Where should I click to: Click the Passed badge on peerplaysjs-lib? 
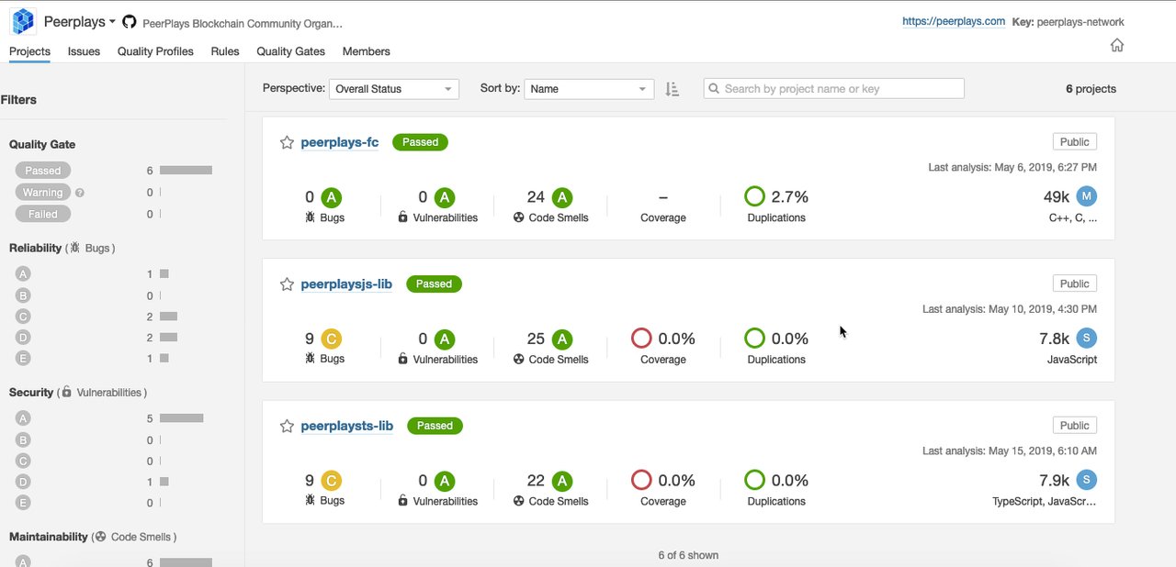(434, 284)
